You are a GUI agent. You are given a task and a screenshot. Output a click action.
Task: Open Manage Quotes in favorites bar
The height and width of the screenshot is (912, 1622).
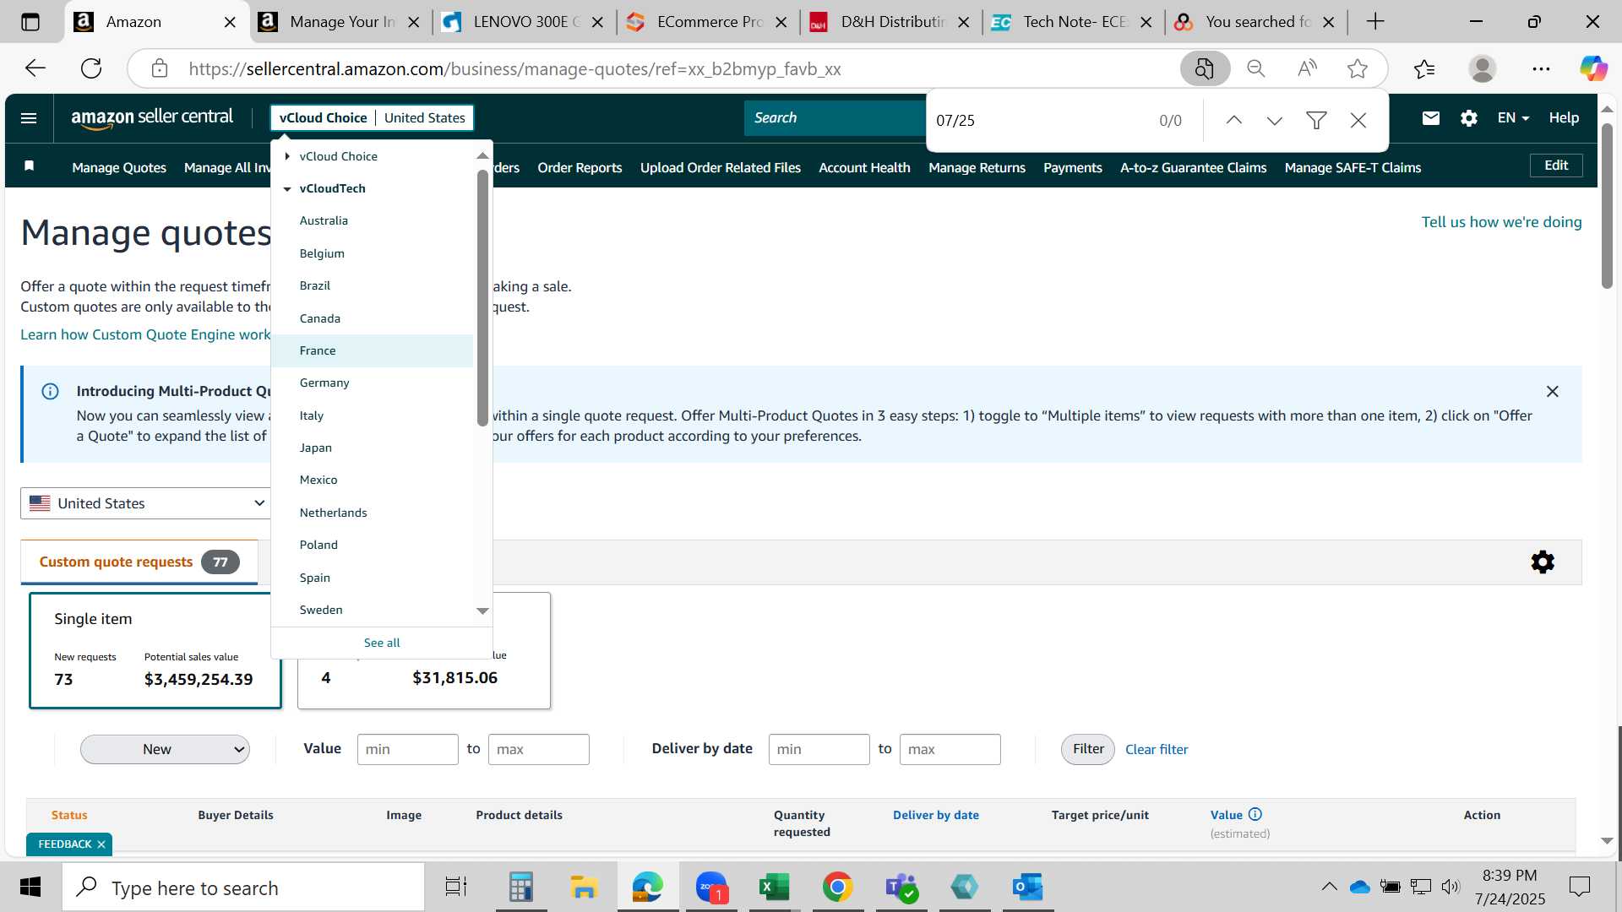click(119, 167)
